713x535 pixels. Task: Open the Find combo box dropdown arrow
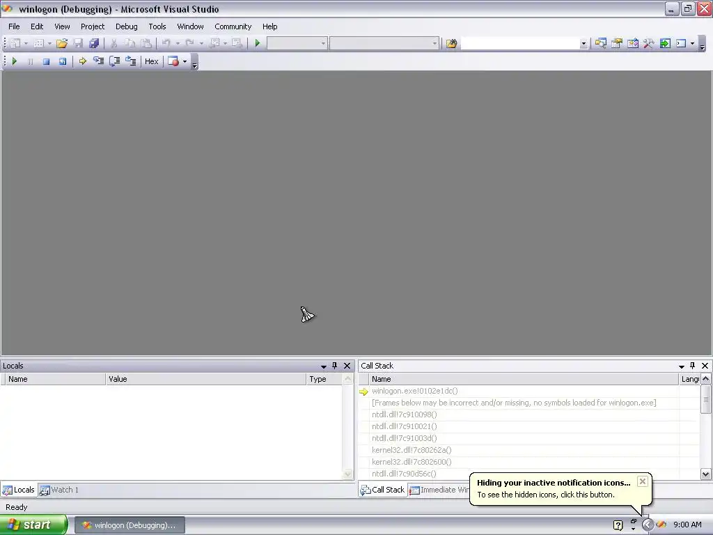pyautogui.click(x=583, y=44)
